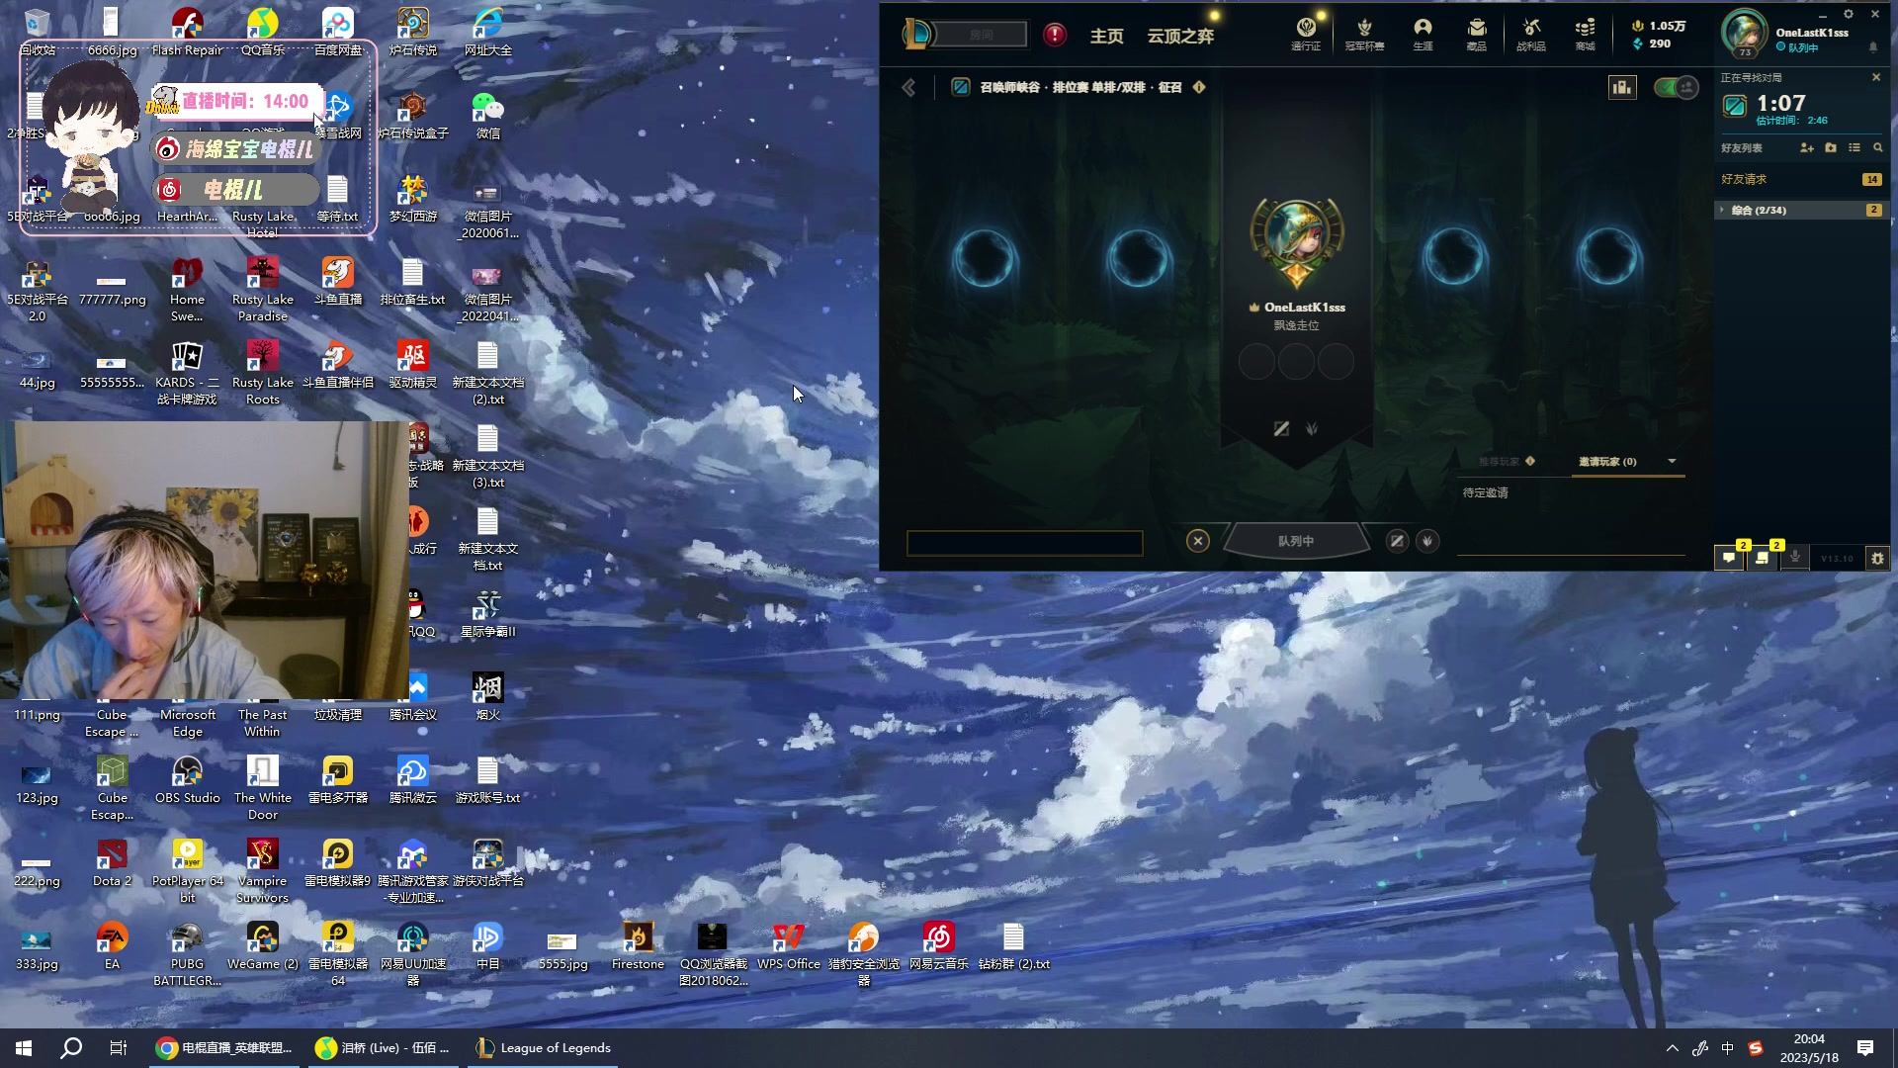Select the 游戏账号.txt desktop file
This screenshot has width=1898, height=1068.
(x=487, y=780)
